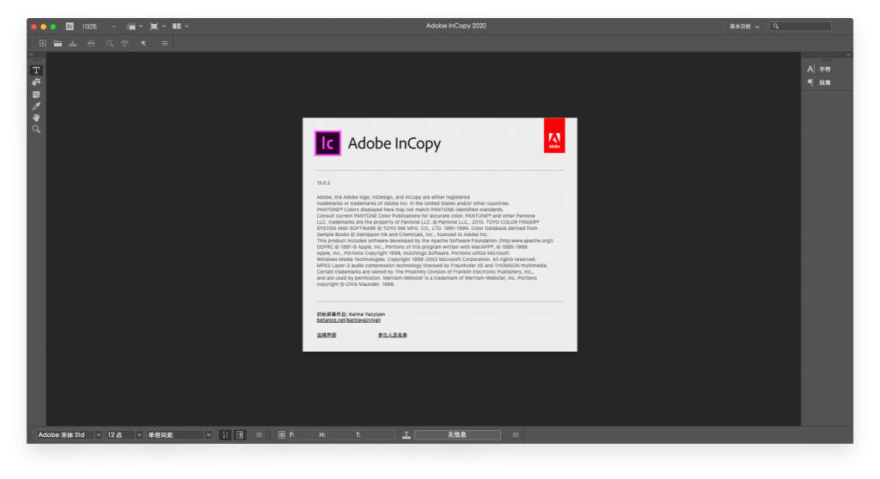
Task: Click the red Adobe logo badge
Action: (554, 135)
